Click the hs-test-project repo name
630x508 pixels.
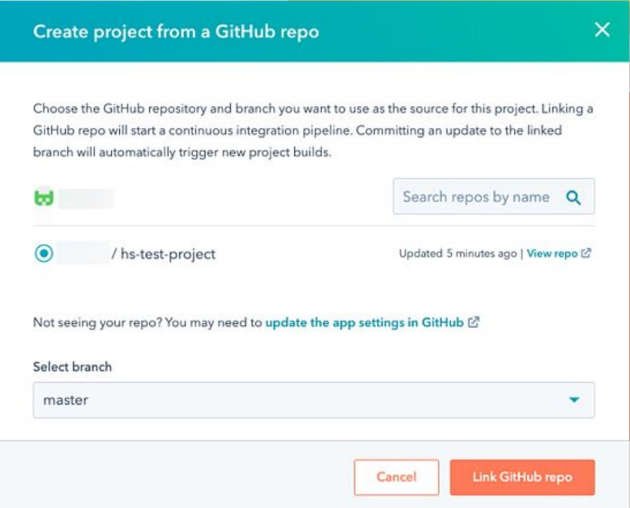(168, 254)
